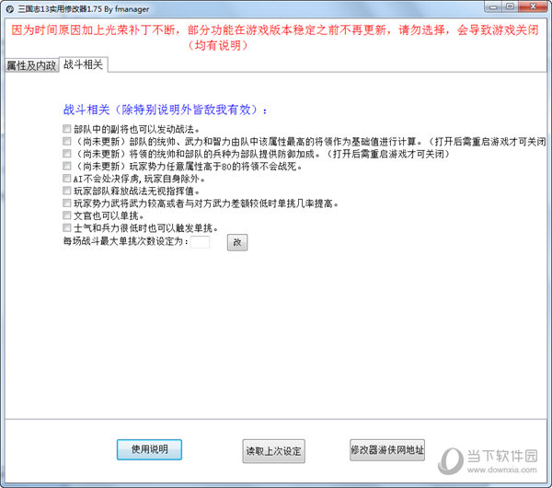Click the 战斗相关（除特别说明外皆敌我有效） heading
This screenshot has height=488, width=552.
166,110
